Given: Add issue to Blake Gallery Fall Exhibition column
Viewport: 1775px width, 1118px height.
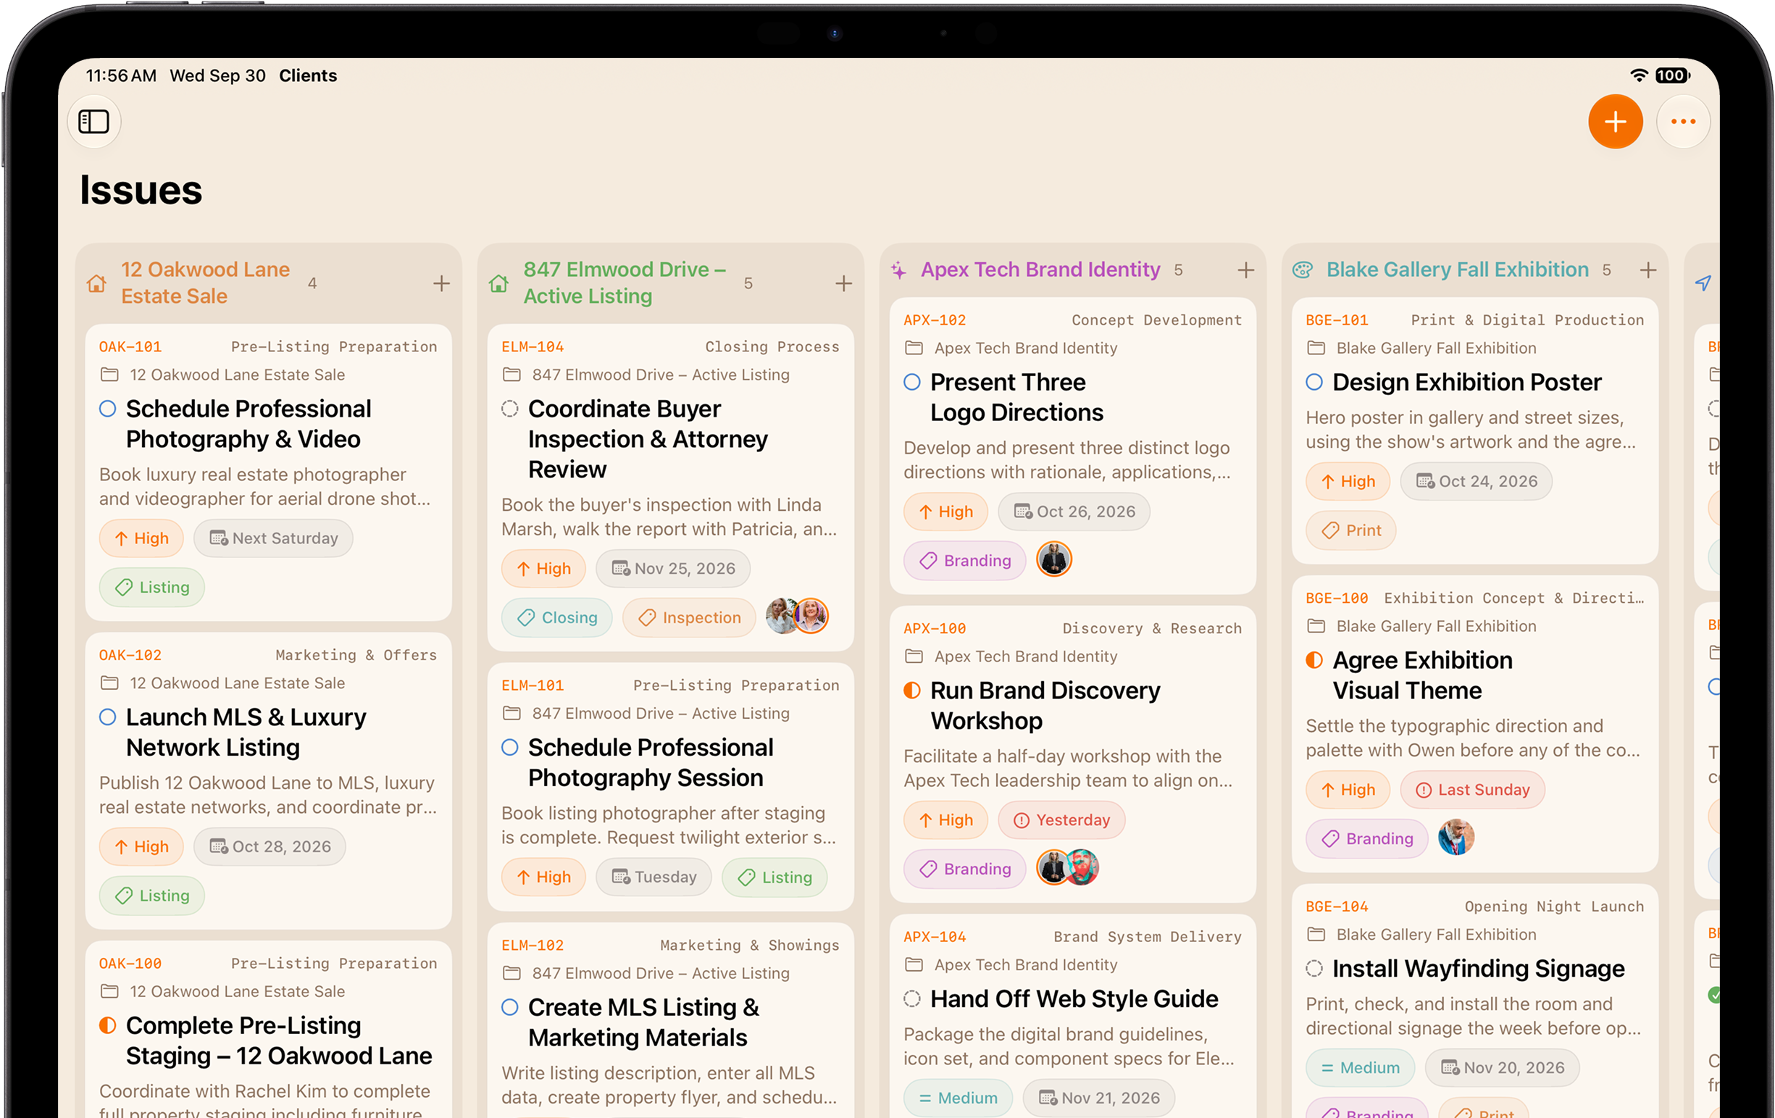Looking at the screenshot, I should [1647, 270].
